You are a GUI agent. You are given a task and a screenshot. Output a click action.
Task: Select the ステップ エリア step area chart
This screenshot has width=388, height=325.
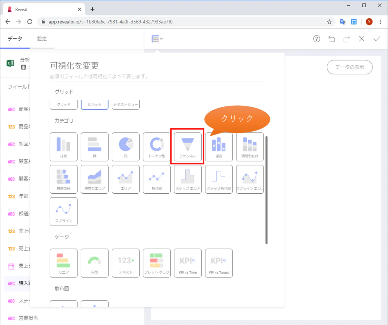pos(188,179)
